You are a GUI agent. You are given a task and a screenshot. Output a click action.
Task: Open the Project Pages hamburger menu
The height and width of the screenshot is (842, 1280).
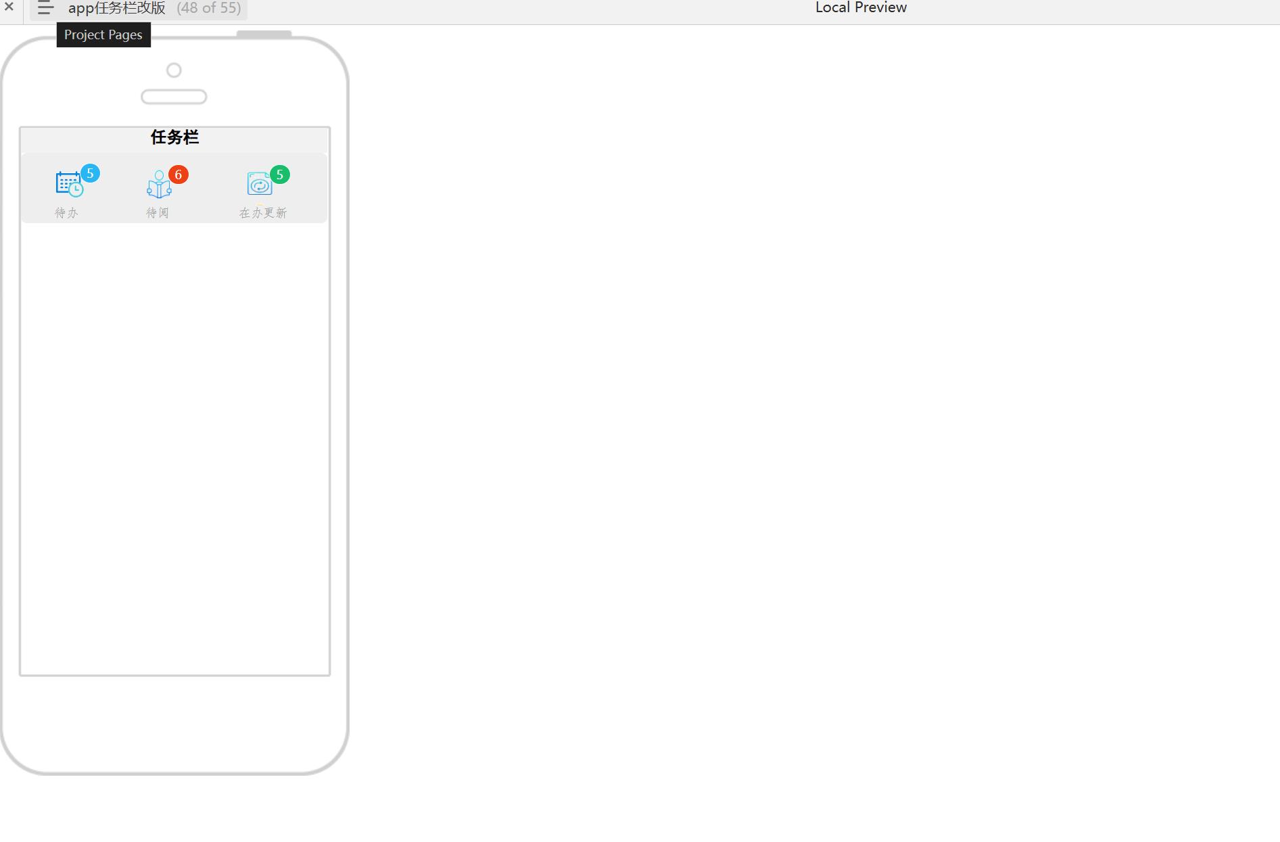click(45, 8)
